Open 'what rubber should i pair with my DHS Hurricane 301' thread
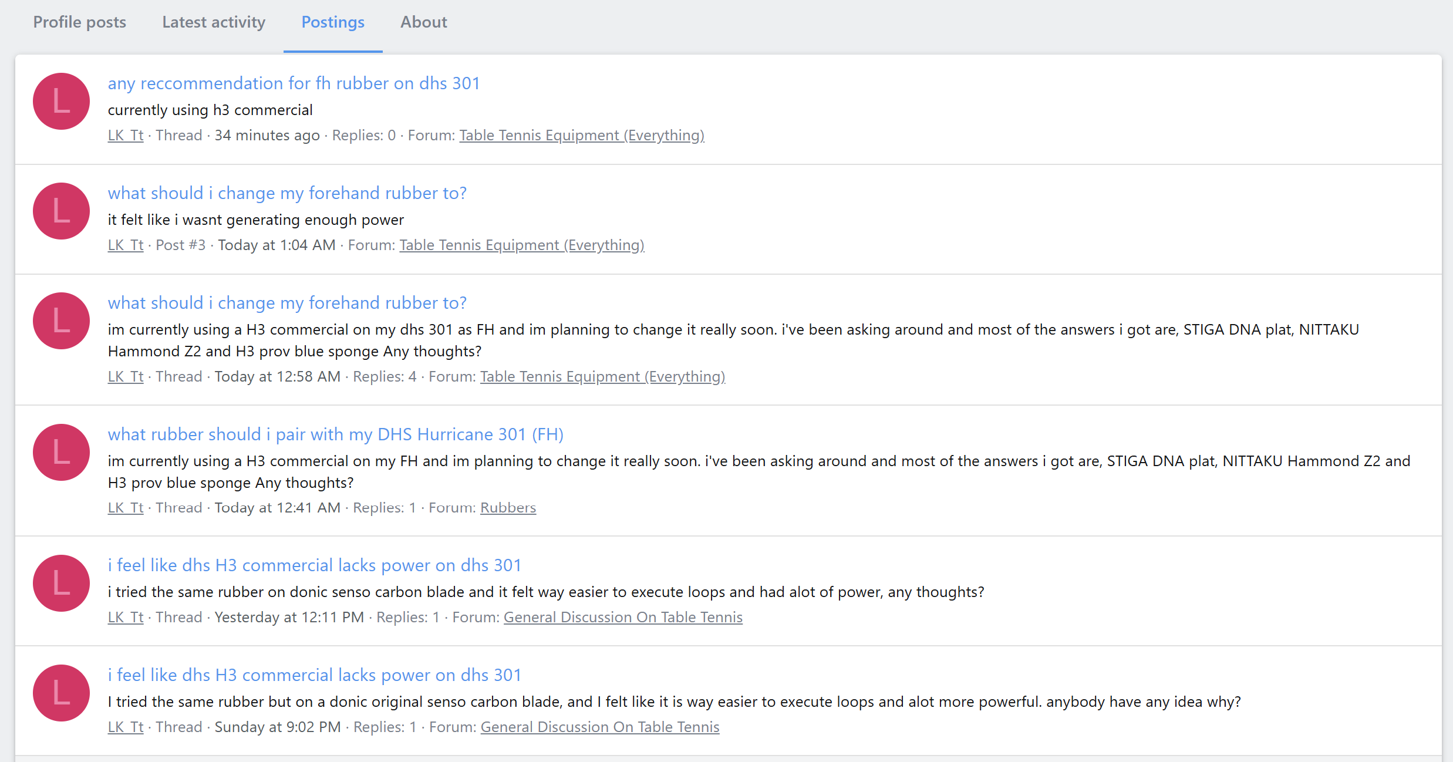This screenshot has width=1453, height=762. [336, 434]
